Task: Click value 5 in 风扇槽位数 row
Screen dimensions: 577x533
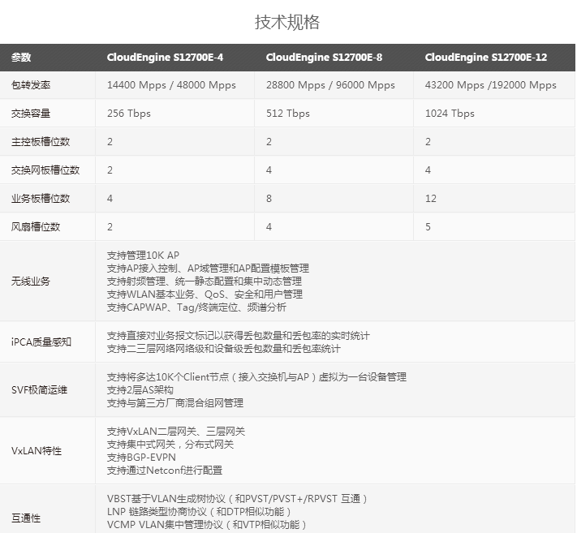Action: (428, 226)
